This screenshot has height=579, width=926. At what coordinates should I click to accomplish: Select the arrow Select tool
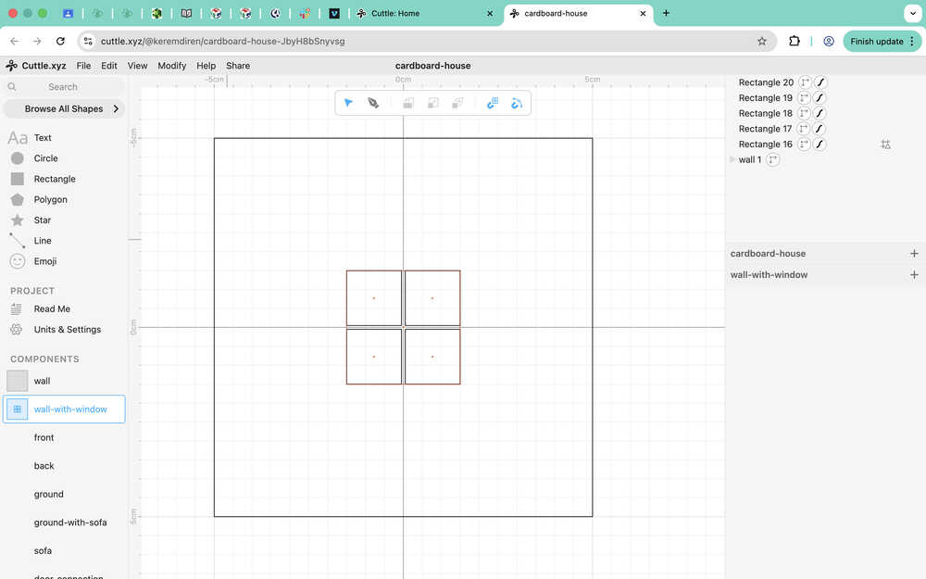(x=348, y=103)
